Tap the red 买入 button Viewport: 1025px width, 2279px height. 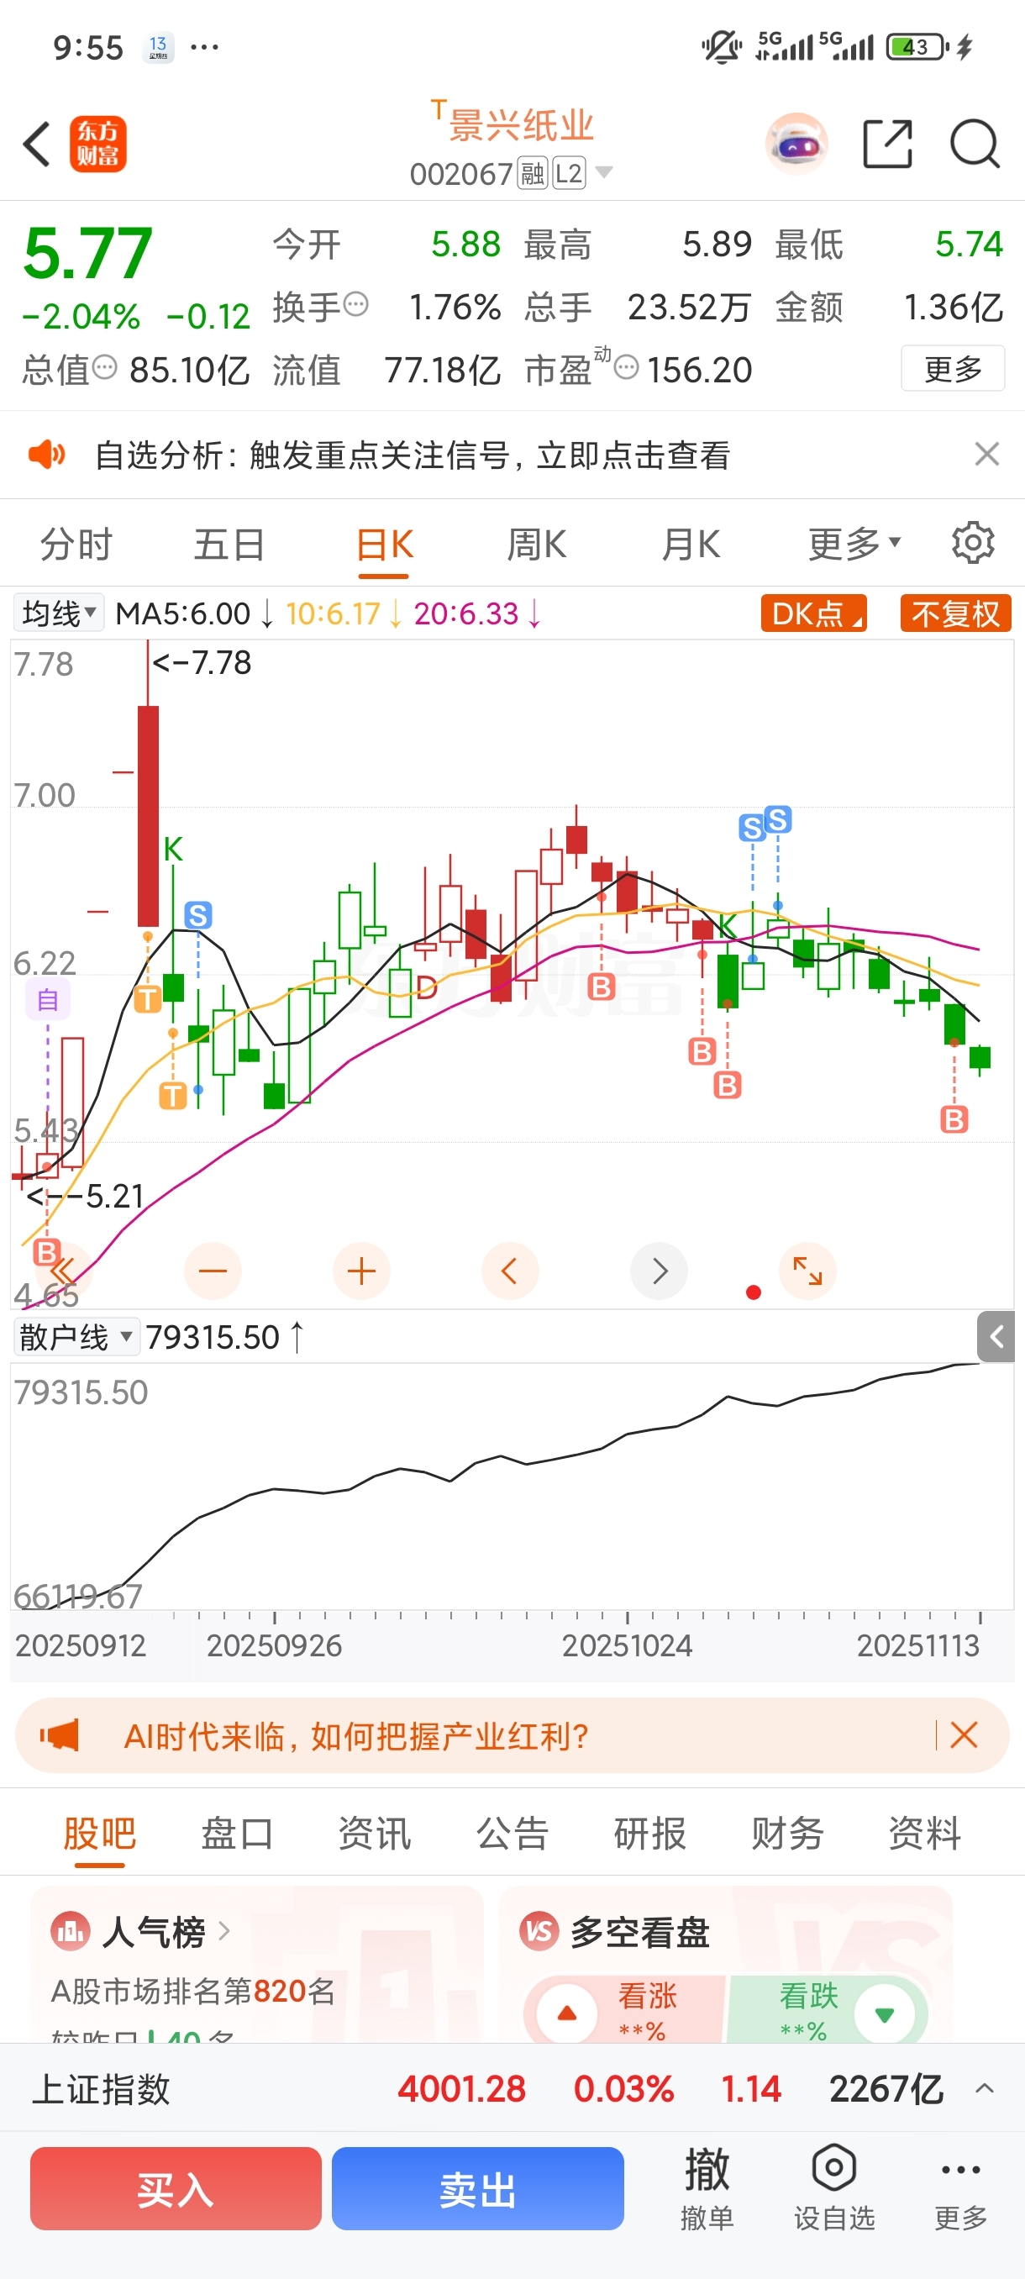tap(176, 2188)
